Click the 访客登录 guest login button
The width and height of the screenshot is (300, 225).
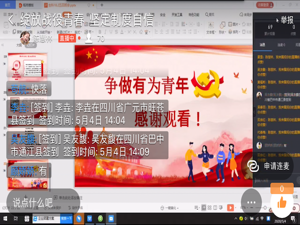pyautogui.click(x=265, y=5)
